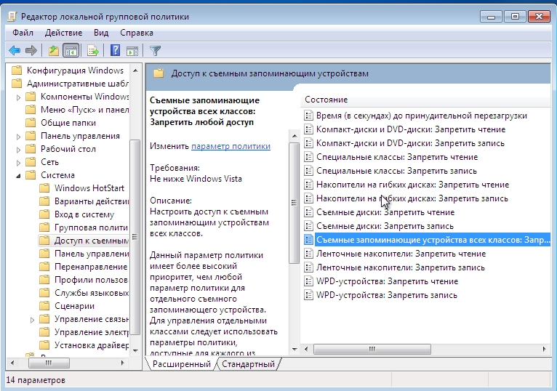This screenshot has height=391, width=557.
Task: Select the Съемные диски: Запретить чтение policy
Action: pos(385,212)
